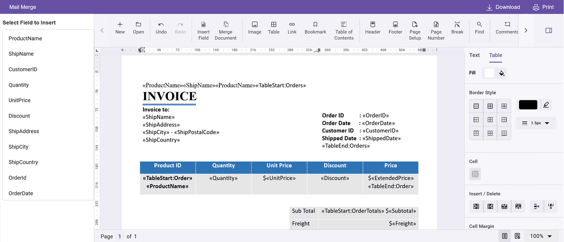Select OrderDate in field list

pyautogui.click(x=48, y=193)
